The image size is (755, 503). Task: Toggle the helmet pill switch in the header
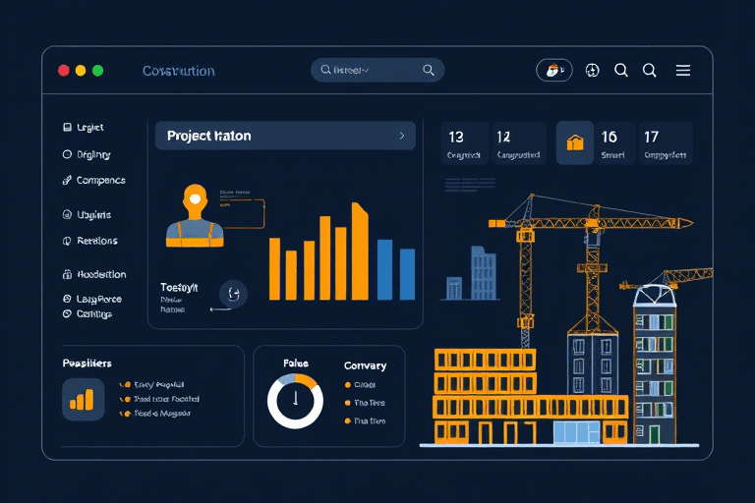(x=553, y=71)
